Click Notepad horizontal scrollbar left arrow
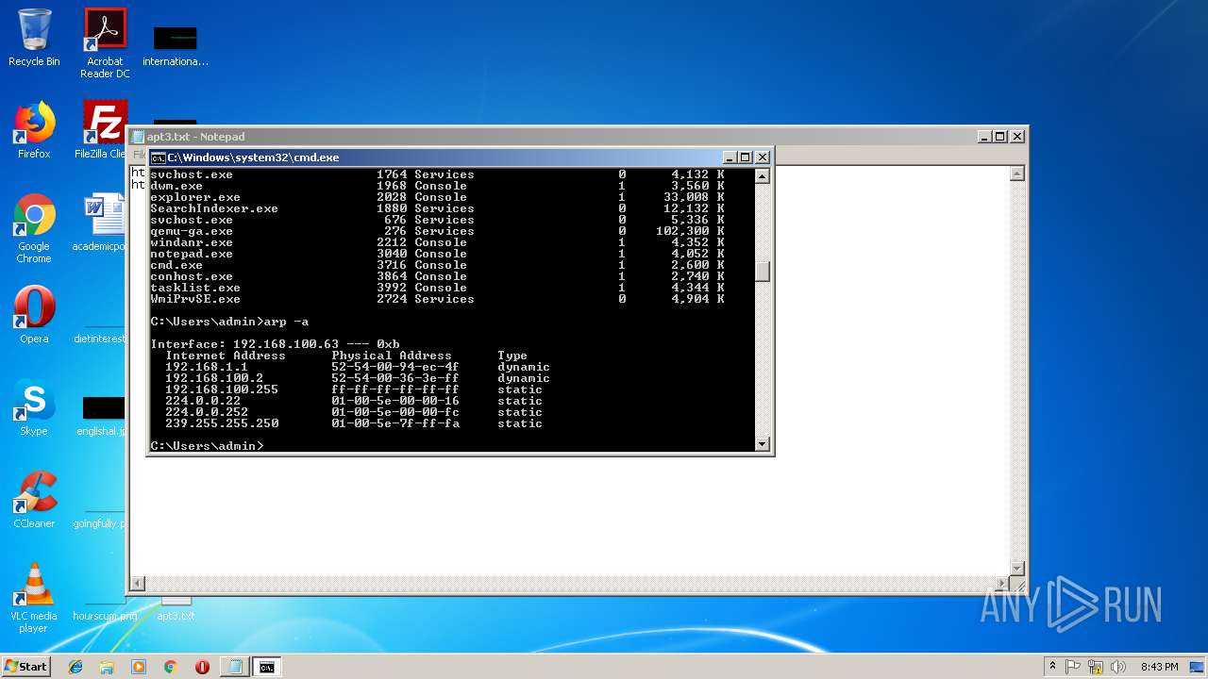Image resolution: width=1208 pixels, height=679 pixels. pyautogui.click(x=138, y=584)
